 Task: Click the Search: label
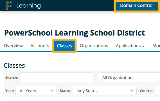pyautogui.click(x=12, y=78)
